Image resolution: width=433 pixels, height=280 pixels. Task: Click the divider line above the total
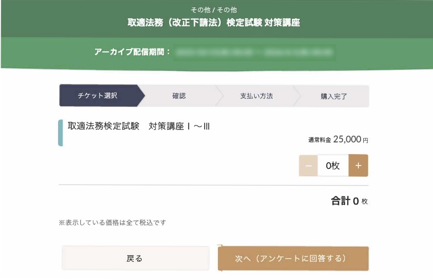point(213,185)
